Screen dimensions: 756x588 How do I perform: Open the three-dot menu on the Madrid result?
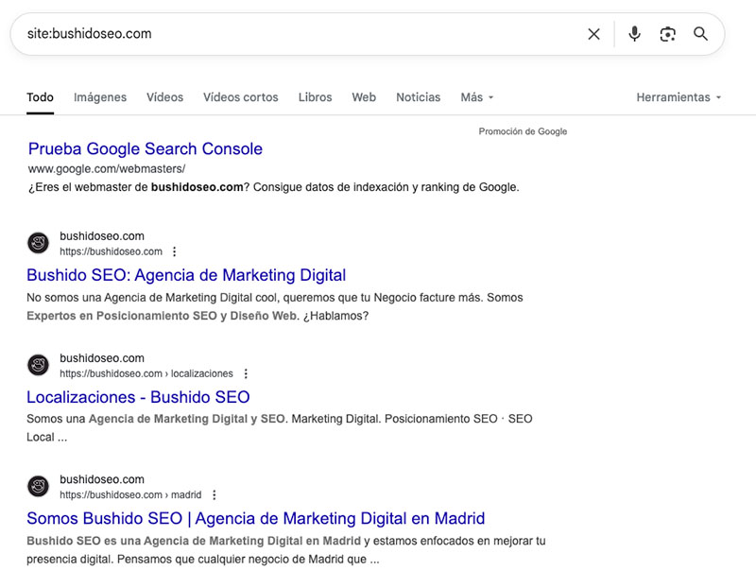tap(215, 494)
